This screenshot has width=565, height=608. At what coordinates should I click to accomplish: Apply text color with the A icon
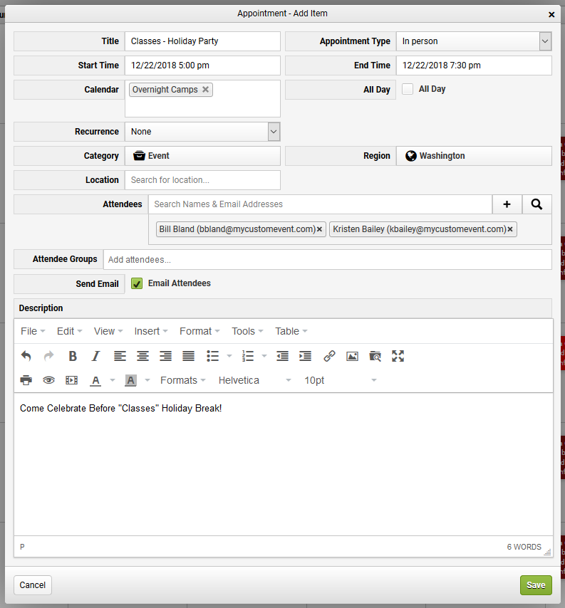pyautogui.click(x=95, y=380)
